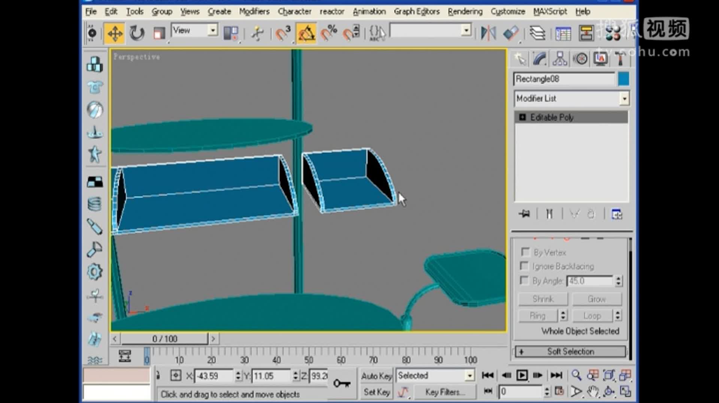The width and height of the screenshot is (719, 403).
Task: Click the object color swatch beside Rectangle08
Action: pos(623,79)
